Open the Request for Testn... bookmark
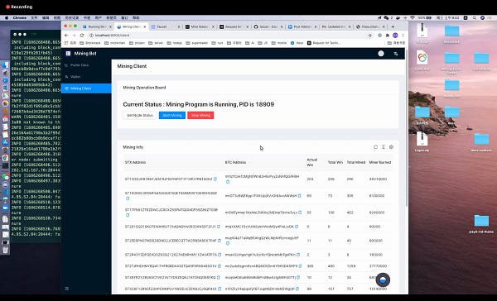Viewport: 497px width, 301px height. pos(324,43)
